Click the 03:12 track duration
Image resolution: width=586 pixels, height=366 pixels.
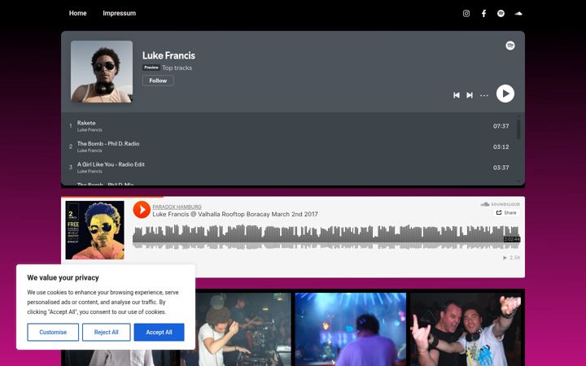tap(501, 146)
